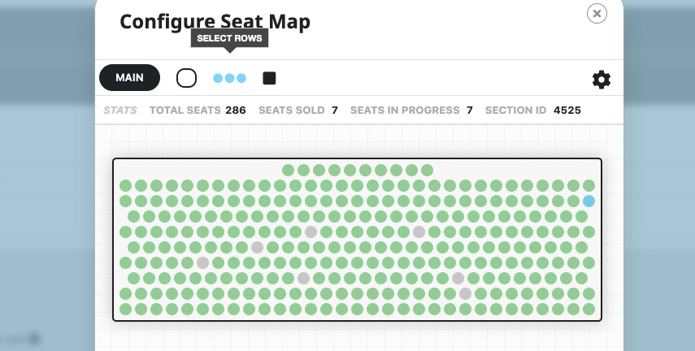The width and height of the screenshot is (695, 351).
Task: Select gray seat left of center in fifth row
Action: (x=311, y=232)
